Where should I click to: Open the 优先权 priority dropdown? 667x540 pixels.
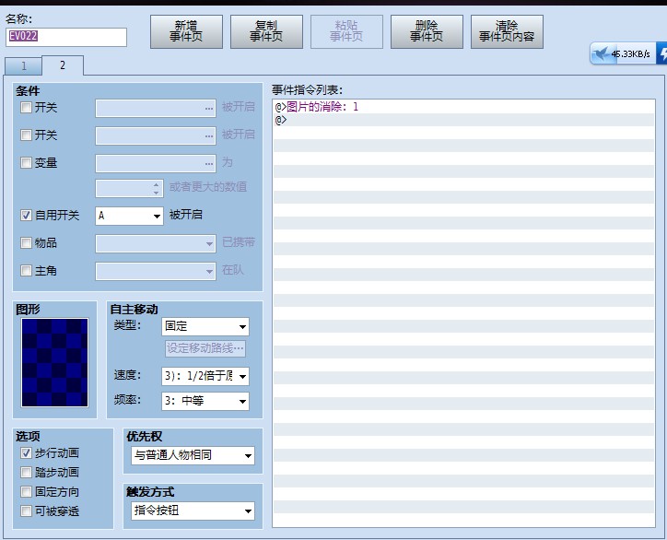tap(193, 455)
